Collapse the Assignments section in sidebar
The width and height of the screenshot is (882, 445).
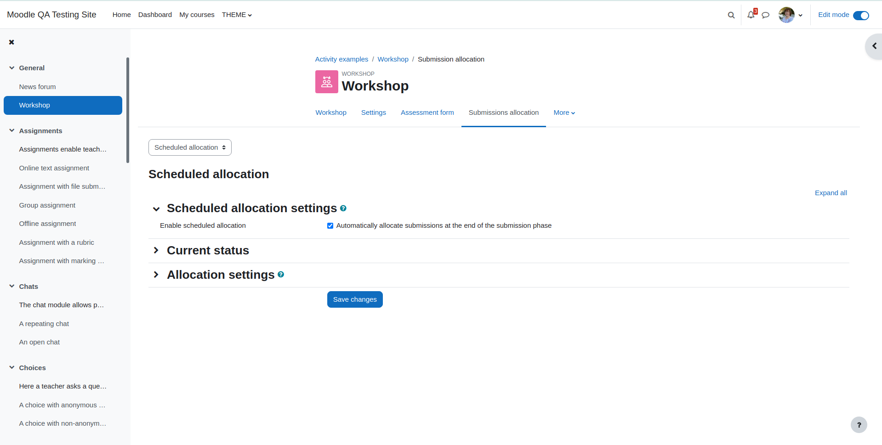11,131
